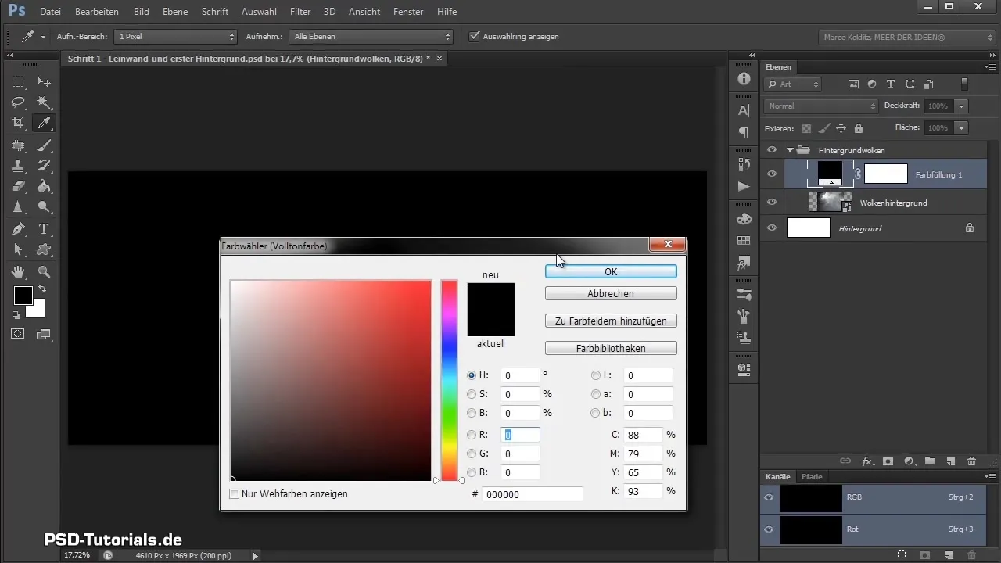This screenshot has height=563, width=1001.
Task: Select the Horizontal Type tool
Action: (45, 229)
